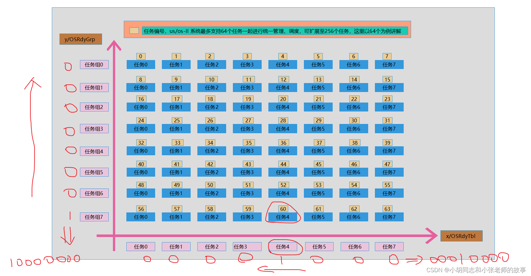Click the teal 任务编号 description text
Screen dimensions: 531x276
(275, 31)
